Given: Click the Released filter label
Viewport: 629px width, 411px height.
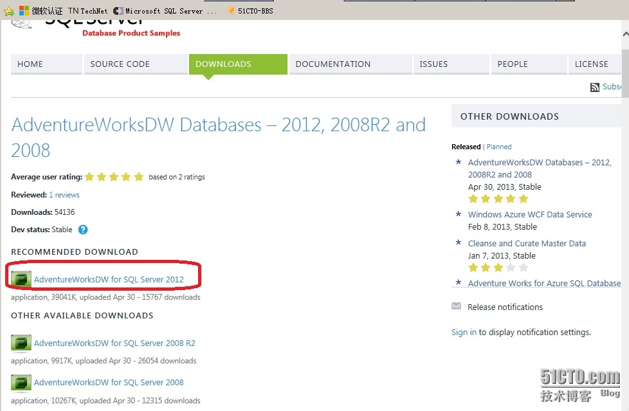Looking at the screenshot, I should coord(466,147).
